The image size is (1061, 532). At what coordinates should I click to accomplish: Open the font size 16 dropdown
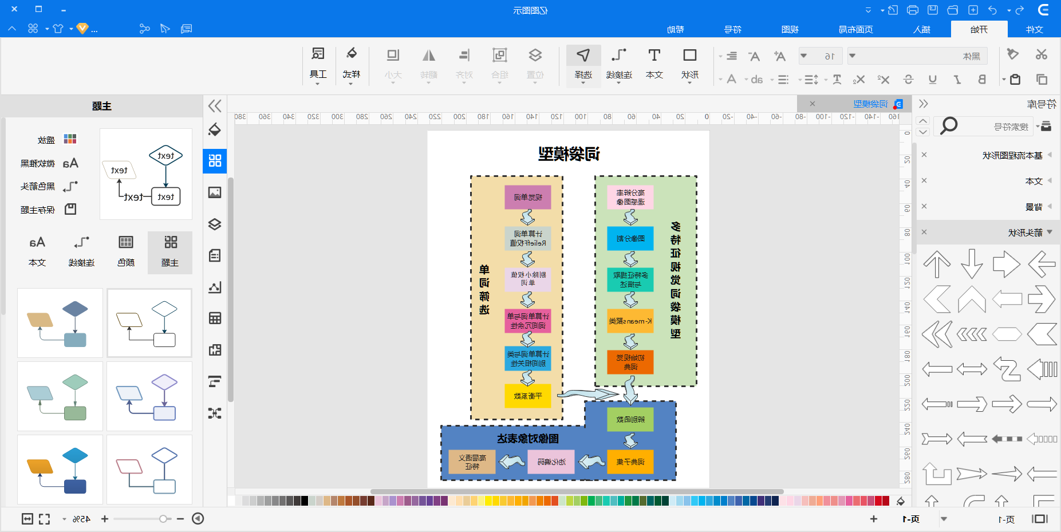804,56
